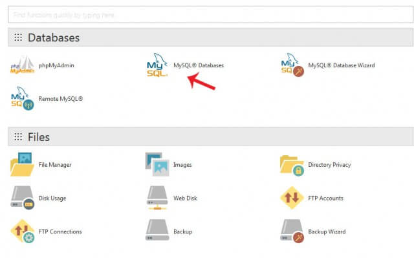414x258 pixels.
Task: Select the Images text link
Action: pos(182,165)
